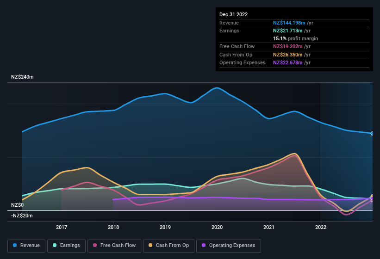Click the 2020 x-axis label
Viewport: 380px width, 259px height.
[217, 227]
